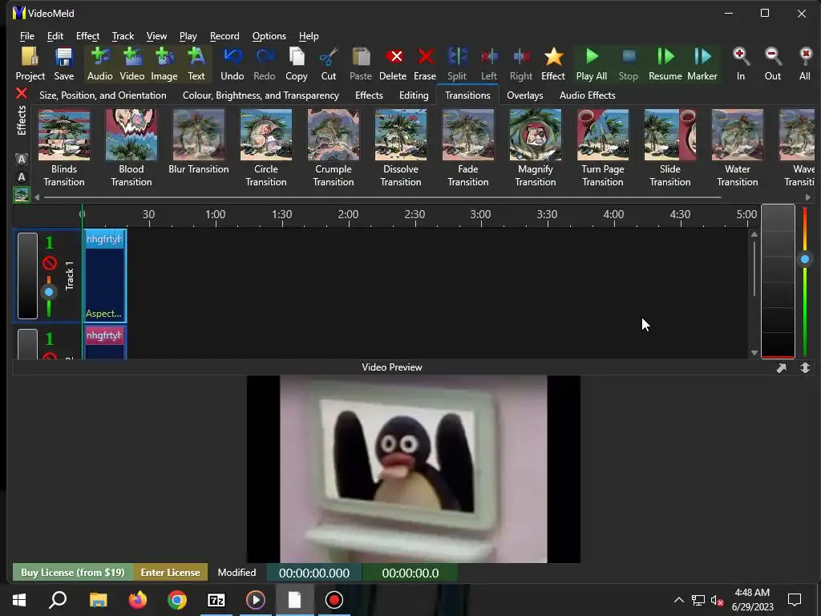Open the Record menu
Screen dimensions: 821x616
[x=224, y=36]
